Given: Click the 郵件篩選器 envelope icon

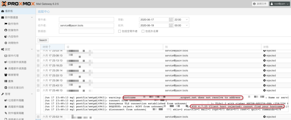Looking at the screenshot, I should pyautogui.click(x=3, y=18).
